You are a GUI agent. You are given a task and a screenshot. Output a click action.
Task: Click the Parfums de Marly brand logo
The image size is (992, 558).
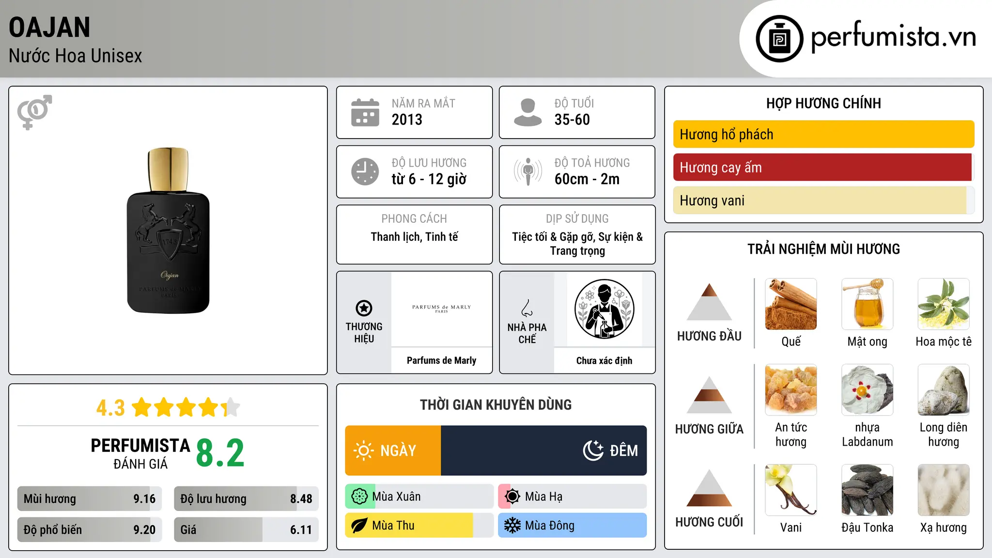[441, 309]
